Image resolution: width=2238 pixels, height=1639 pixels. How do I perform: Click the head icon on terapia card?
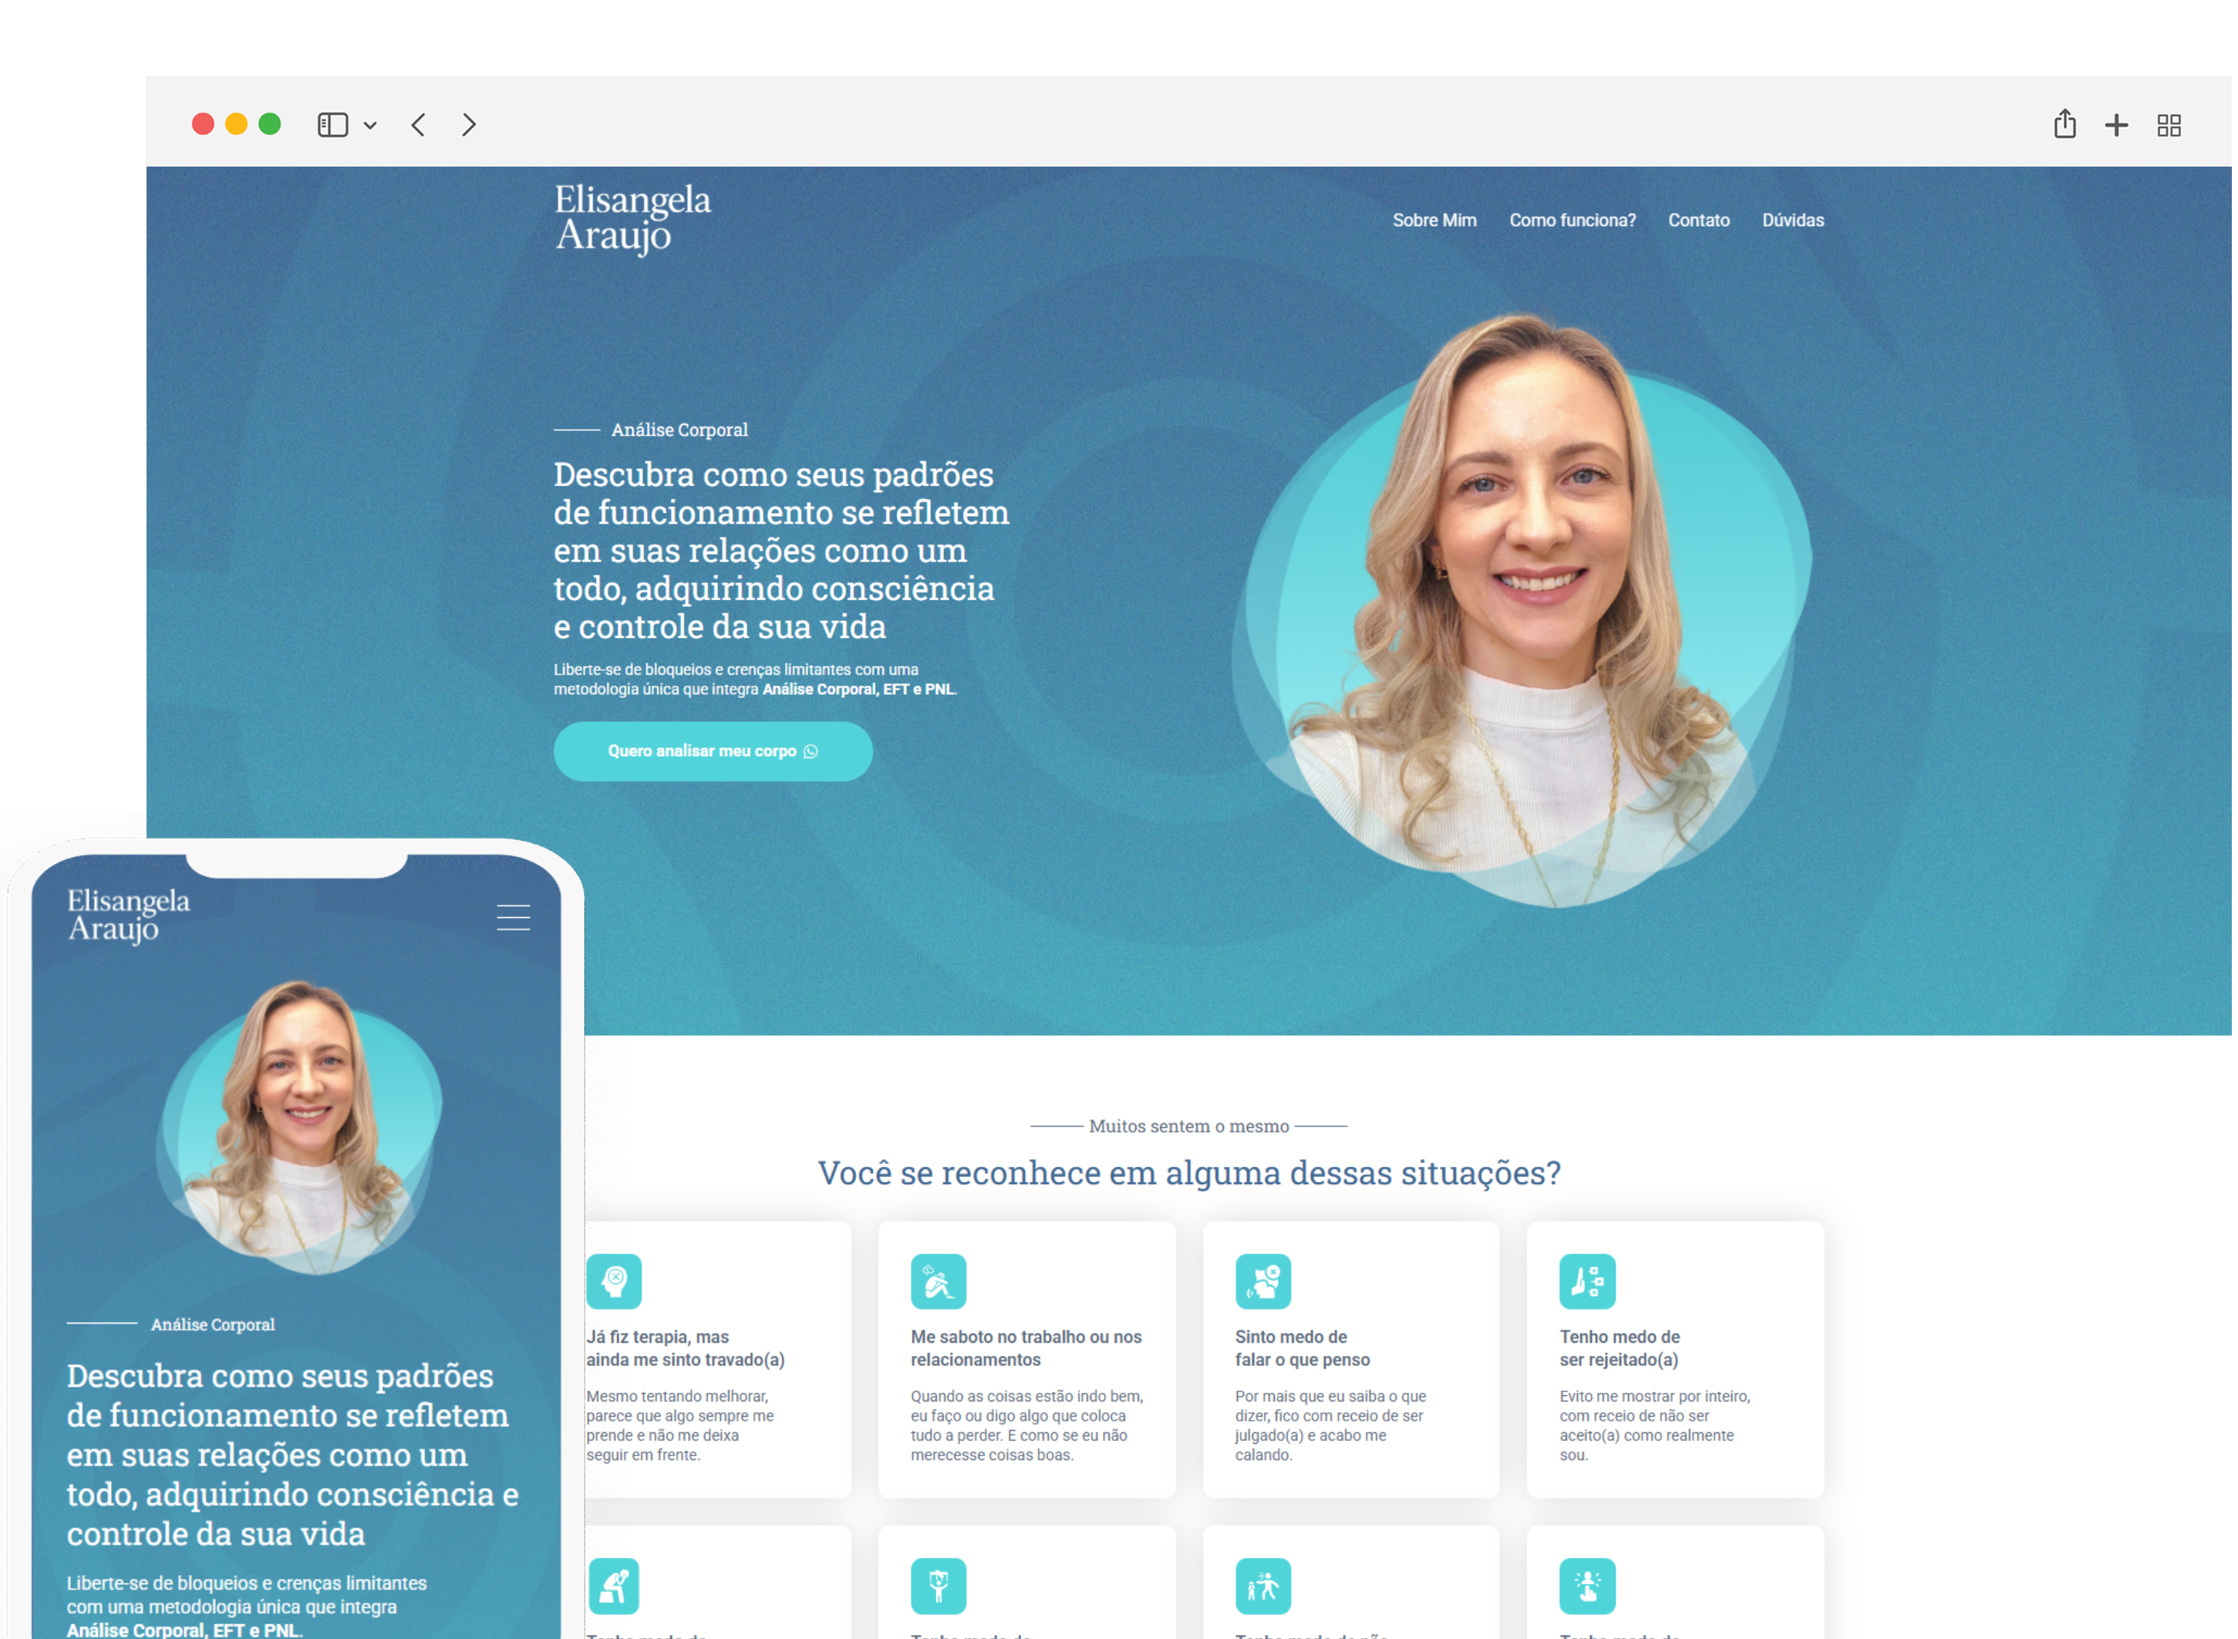[x=614, y=1281]
